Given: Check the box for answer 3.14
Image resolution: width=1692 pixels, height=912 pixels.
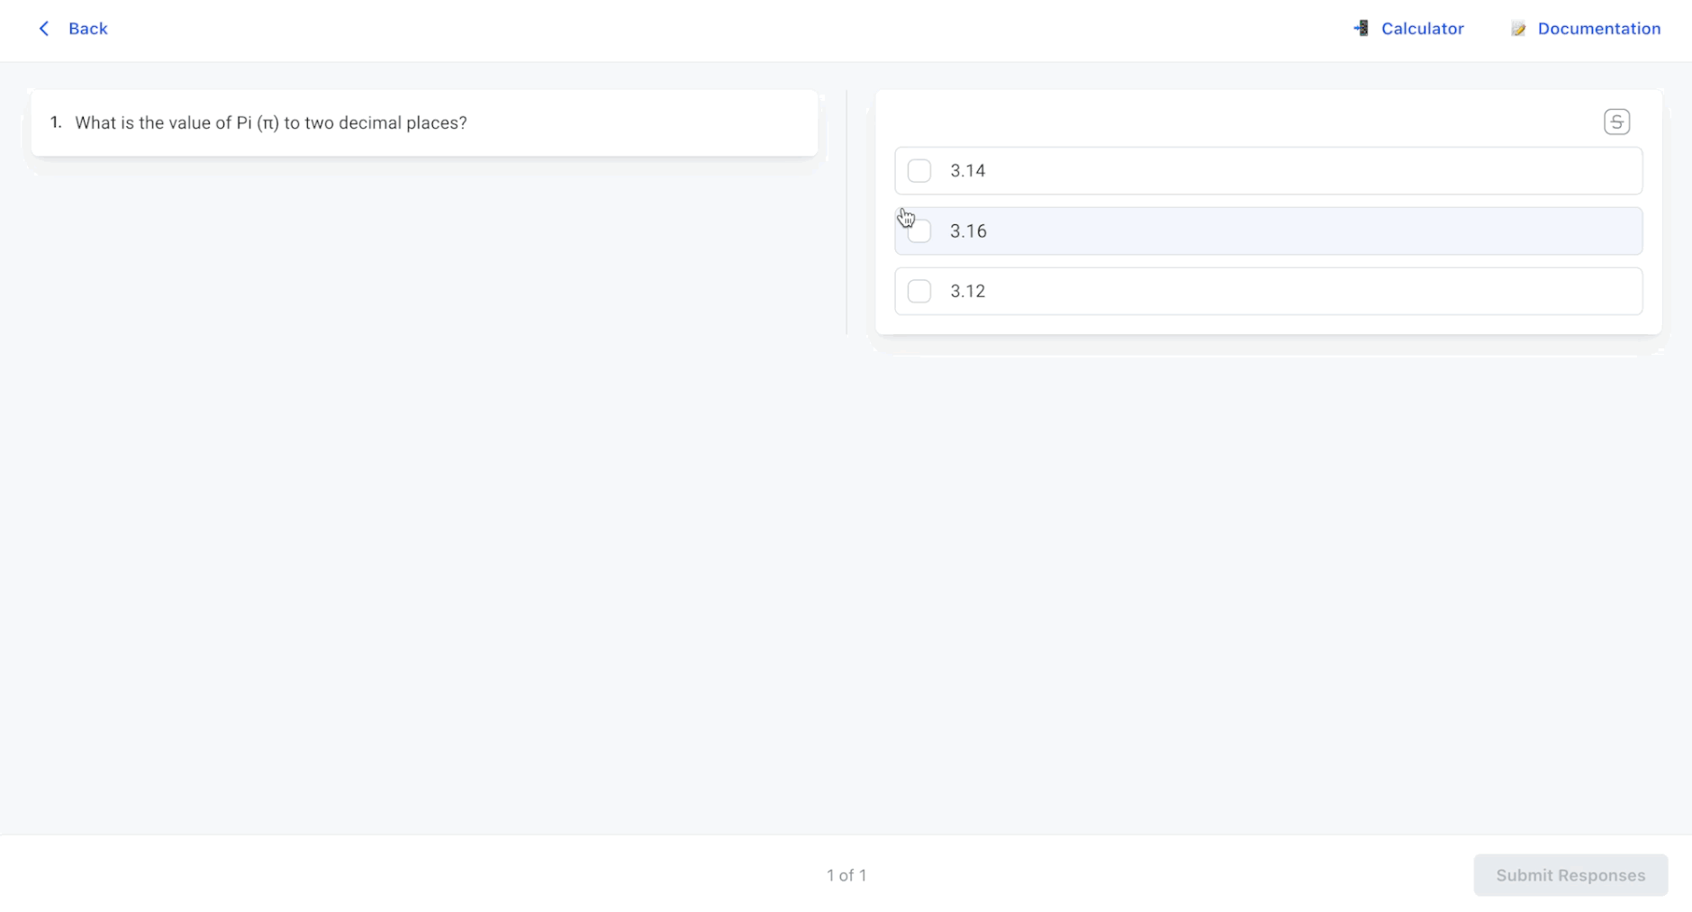Looking at the screenshot, I should click(918, 171).
